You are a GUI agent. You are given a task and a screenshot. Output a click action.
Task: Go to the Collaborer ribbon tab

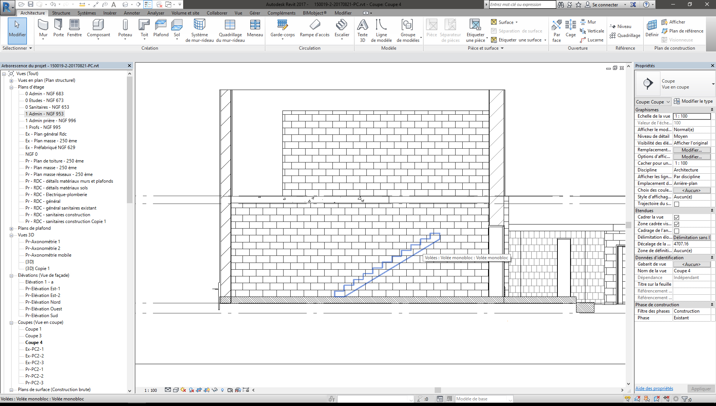[x=217, y=13]
